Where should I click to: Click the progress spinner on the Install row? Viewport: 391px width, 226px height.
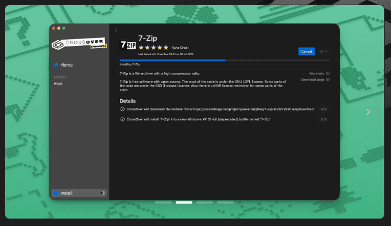103,193
